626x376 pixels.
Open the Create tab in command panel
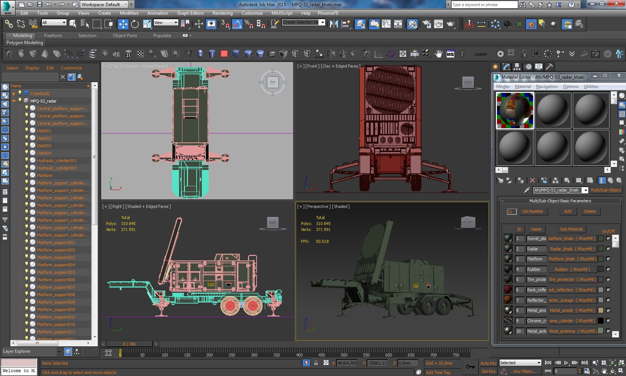[495, 66]
